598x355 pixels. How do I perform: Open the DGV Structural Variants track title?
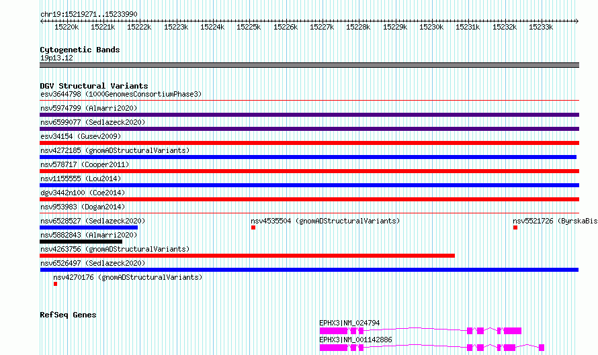[94, 86]
